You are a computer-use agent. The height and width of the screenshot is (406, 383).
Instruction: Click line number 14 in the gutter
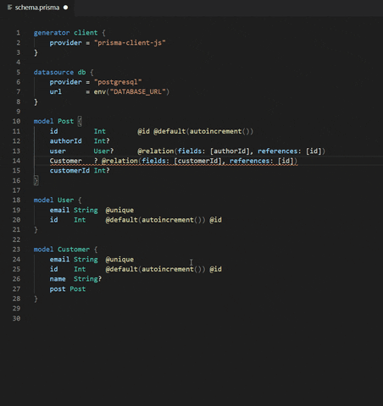(16, 161)
